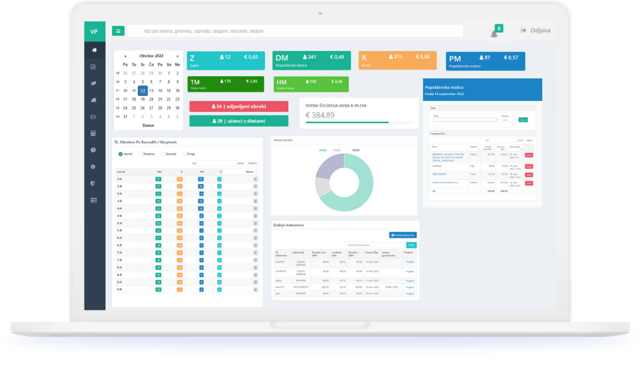Open the document icon in sidebar
Screen dimensions: 640x390
pyautogui.click(x=93, y=67)
